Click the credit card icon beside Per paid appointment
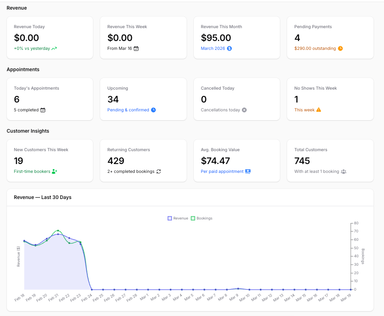 (248, 170)
